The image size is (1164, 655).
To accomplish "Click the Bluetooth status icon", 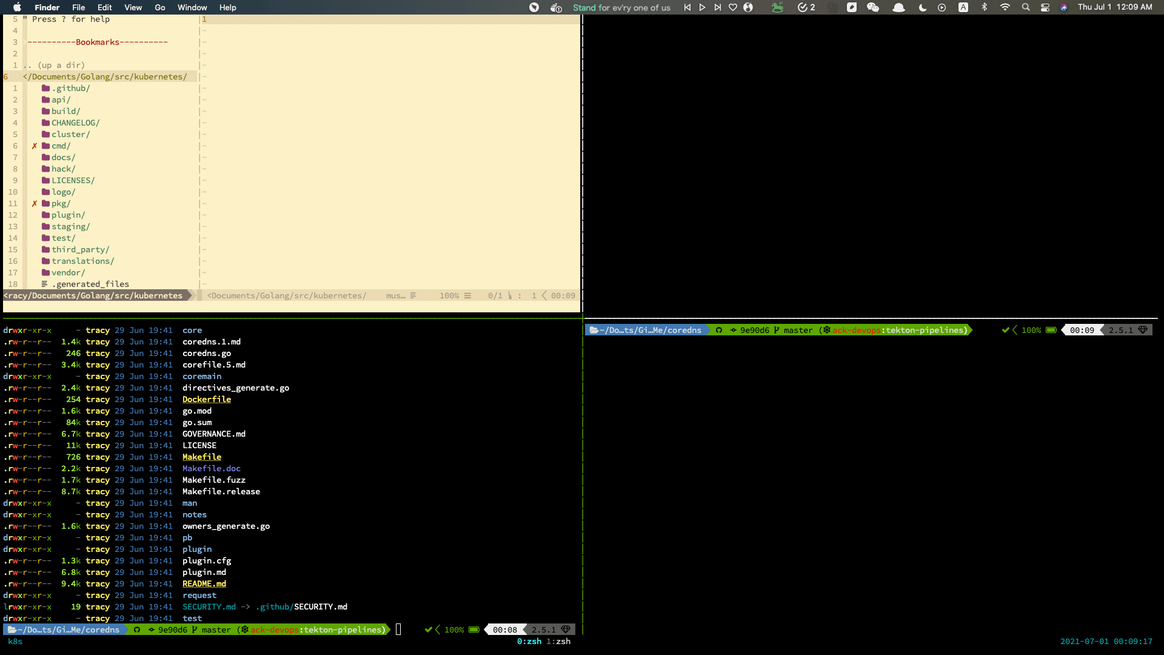I will 985,7.
